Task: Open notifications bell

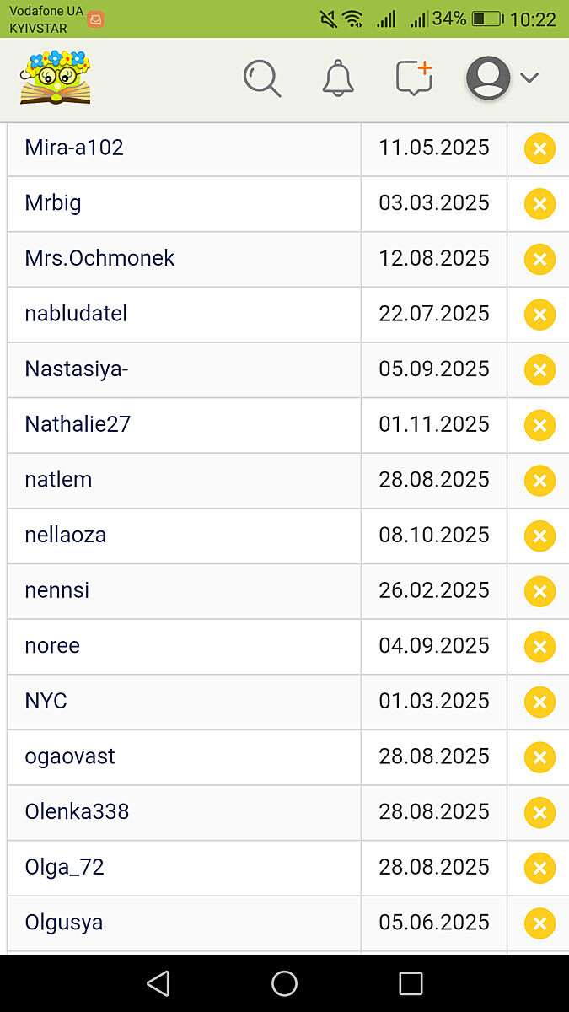Action: click(338, 78)
